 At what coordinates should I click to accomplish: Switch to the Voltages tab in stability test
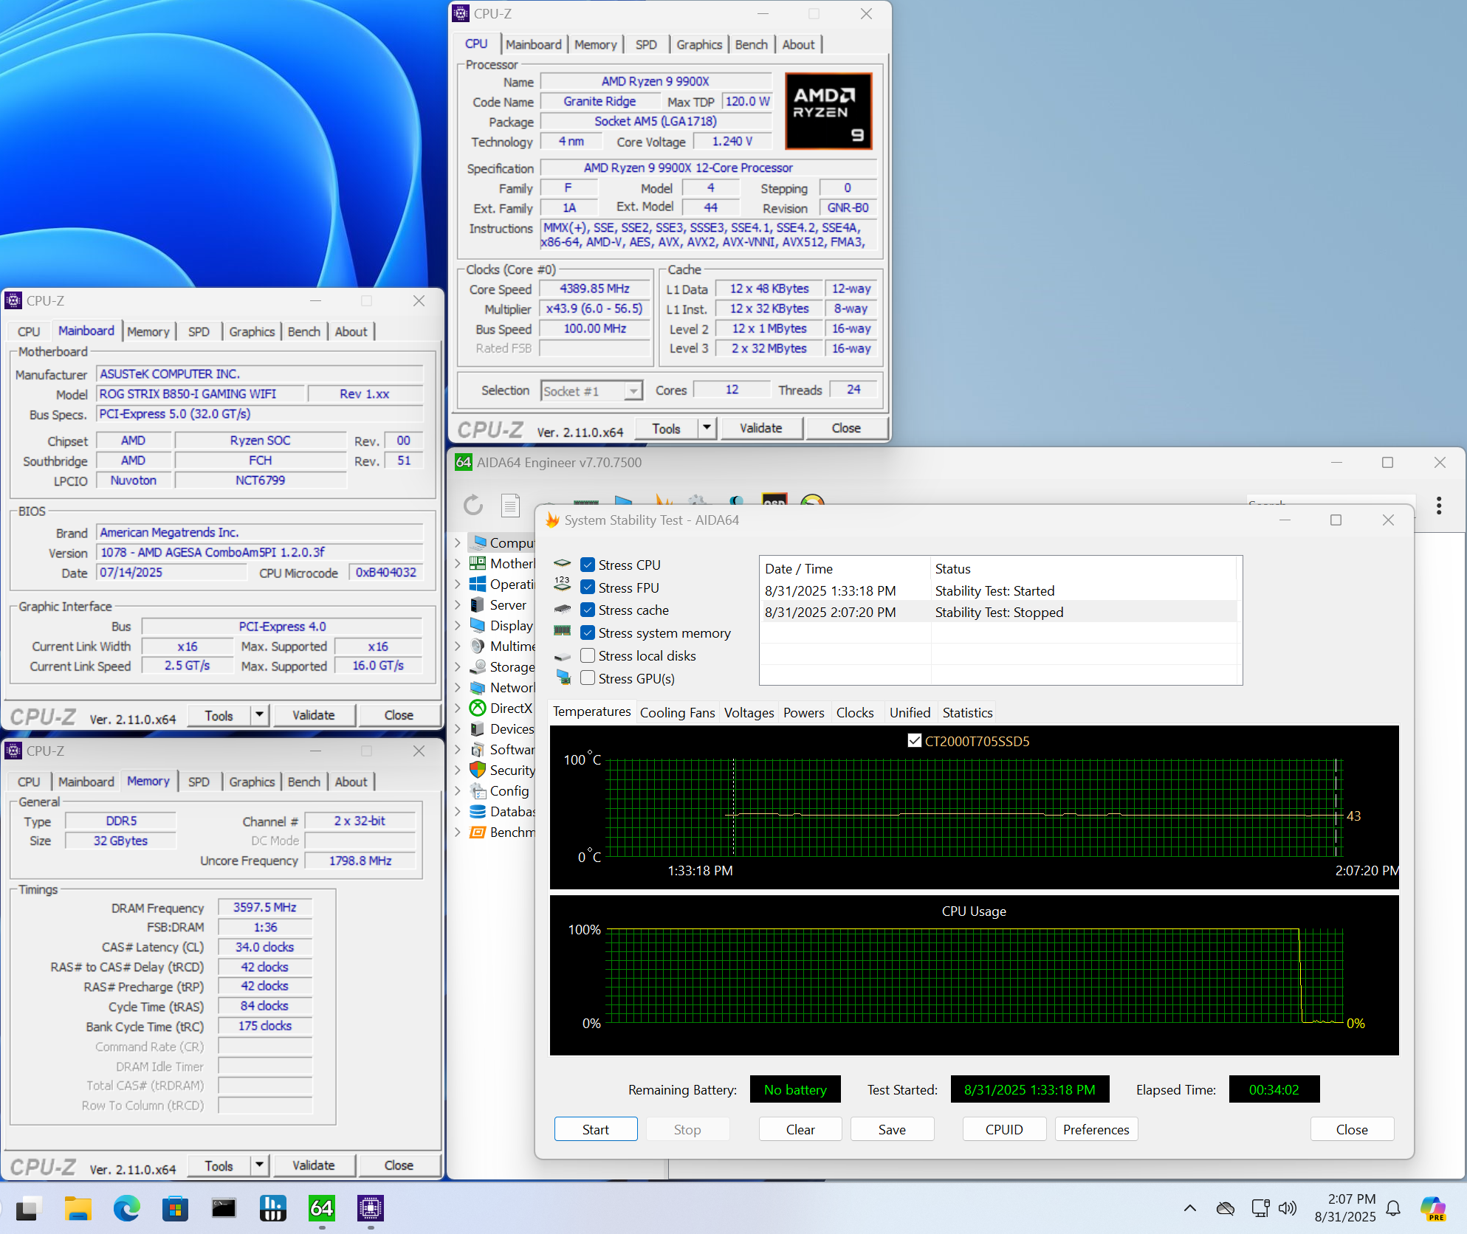coord(749,712)
